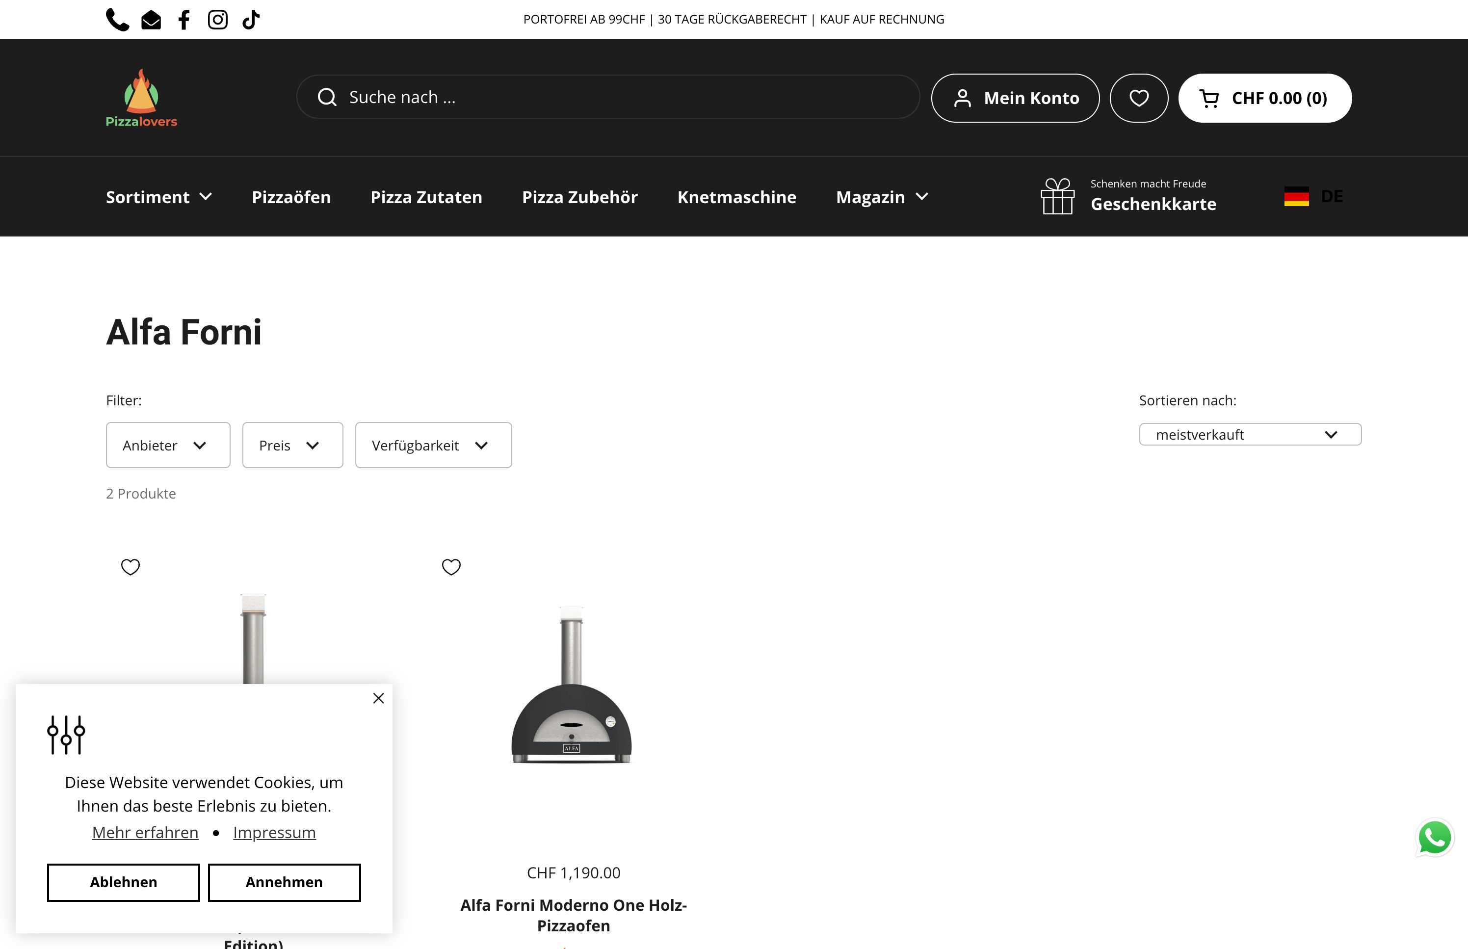Image resolution: width=1468 pixels, height=949 pixels.
Task: Open the wishlist heart icon in header
Action: (x=1138, y=97)
